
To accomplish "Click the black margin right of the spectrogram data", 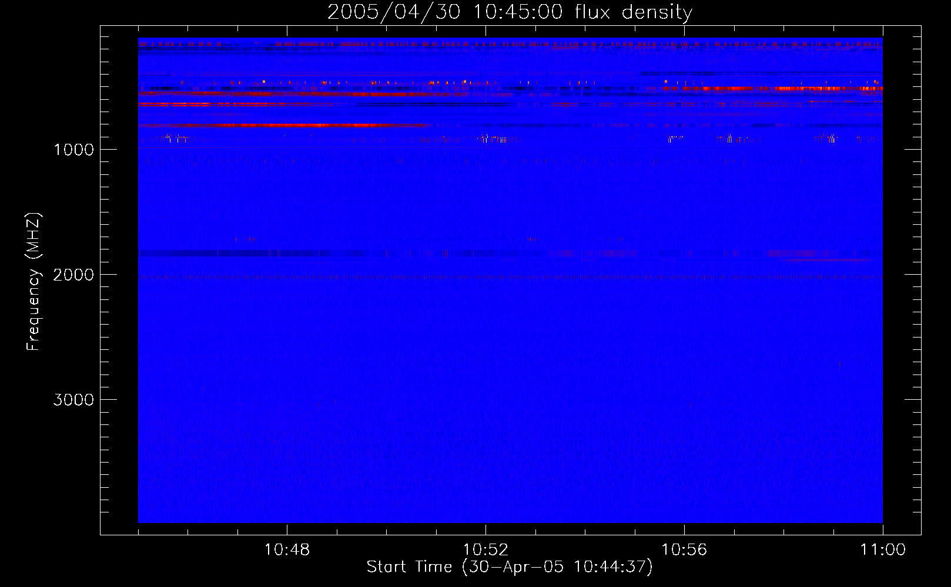I will pyautogui.click(x=902, y=293).
